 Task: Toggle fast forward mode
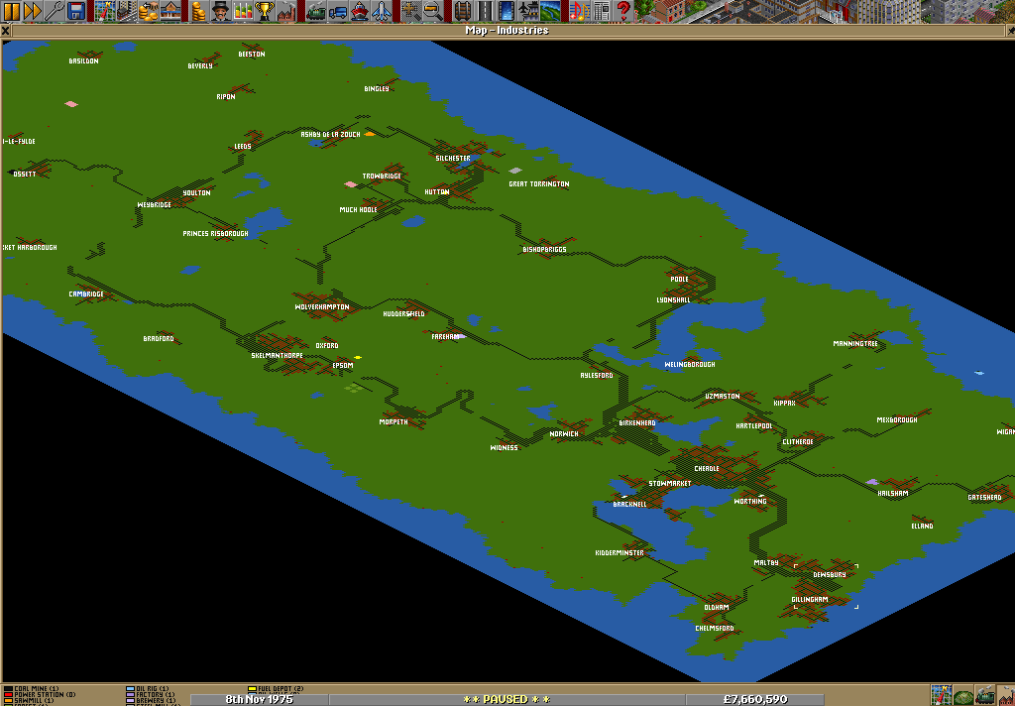pyautogui.click(x=33, y=11)
